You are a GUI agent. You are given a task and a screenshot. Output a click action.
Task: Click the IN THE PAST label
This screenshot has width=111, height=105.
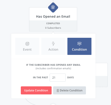(x=40, y=78)
